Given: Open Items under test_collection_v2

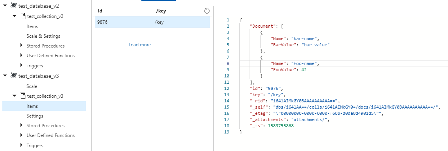Looking at the screenshot, I should [x=32, y=26].
